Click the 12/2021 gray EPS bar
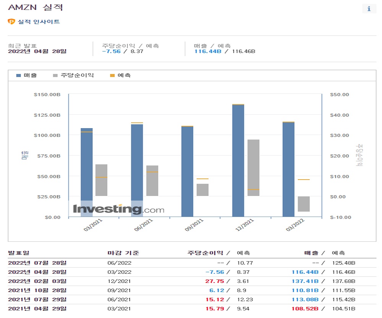 pos(253,167)
